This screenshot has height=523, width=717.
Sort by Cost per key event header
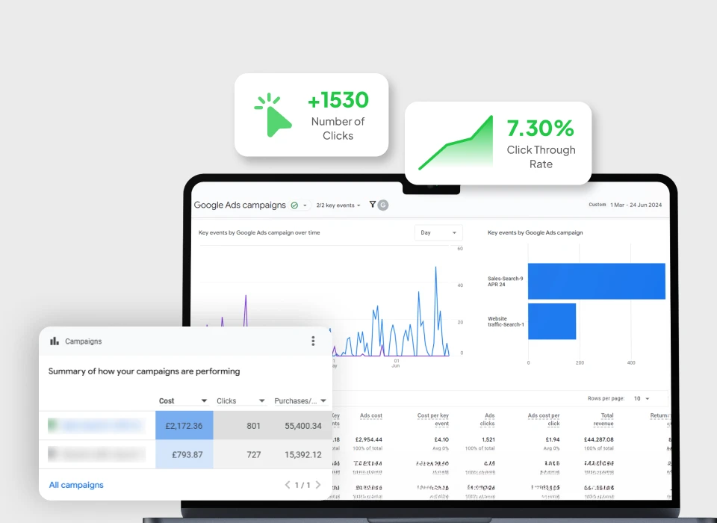click(432, 420)
